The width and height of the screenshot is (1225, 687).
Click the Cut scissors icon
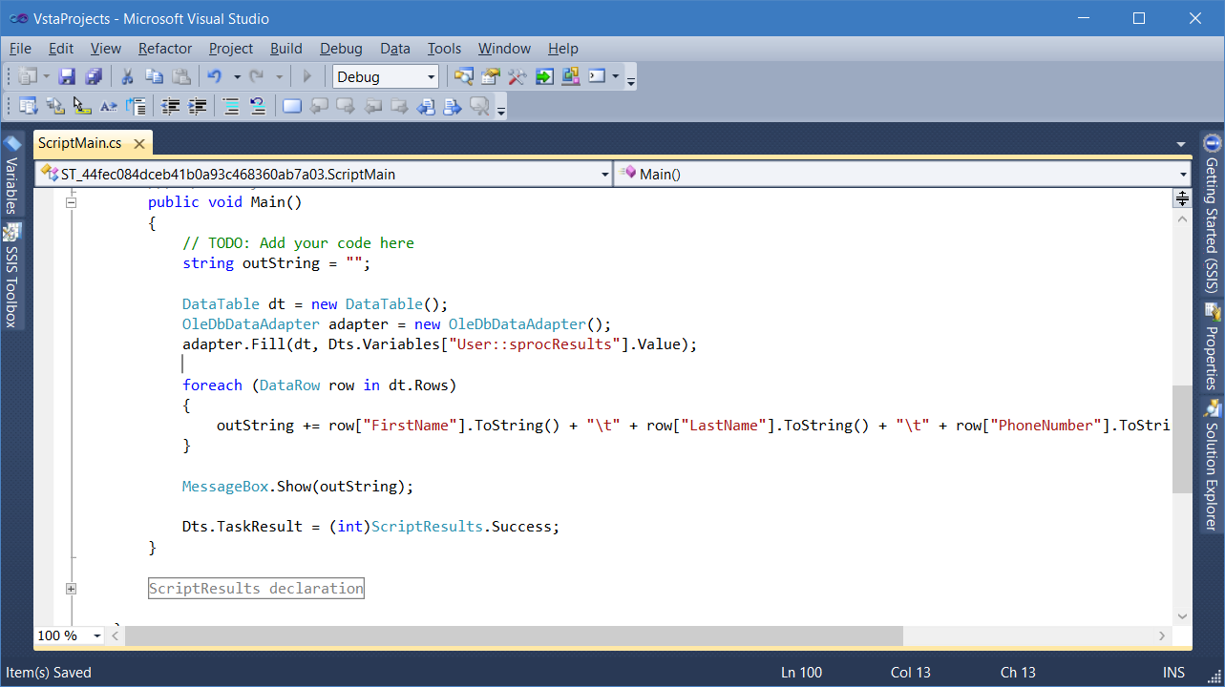pos(127,77)
